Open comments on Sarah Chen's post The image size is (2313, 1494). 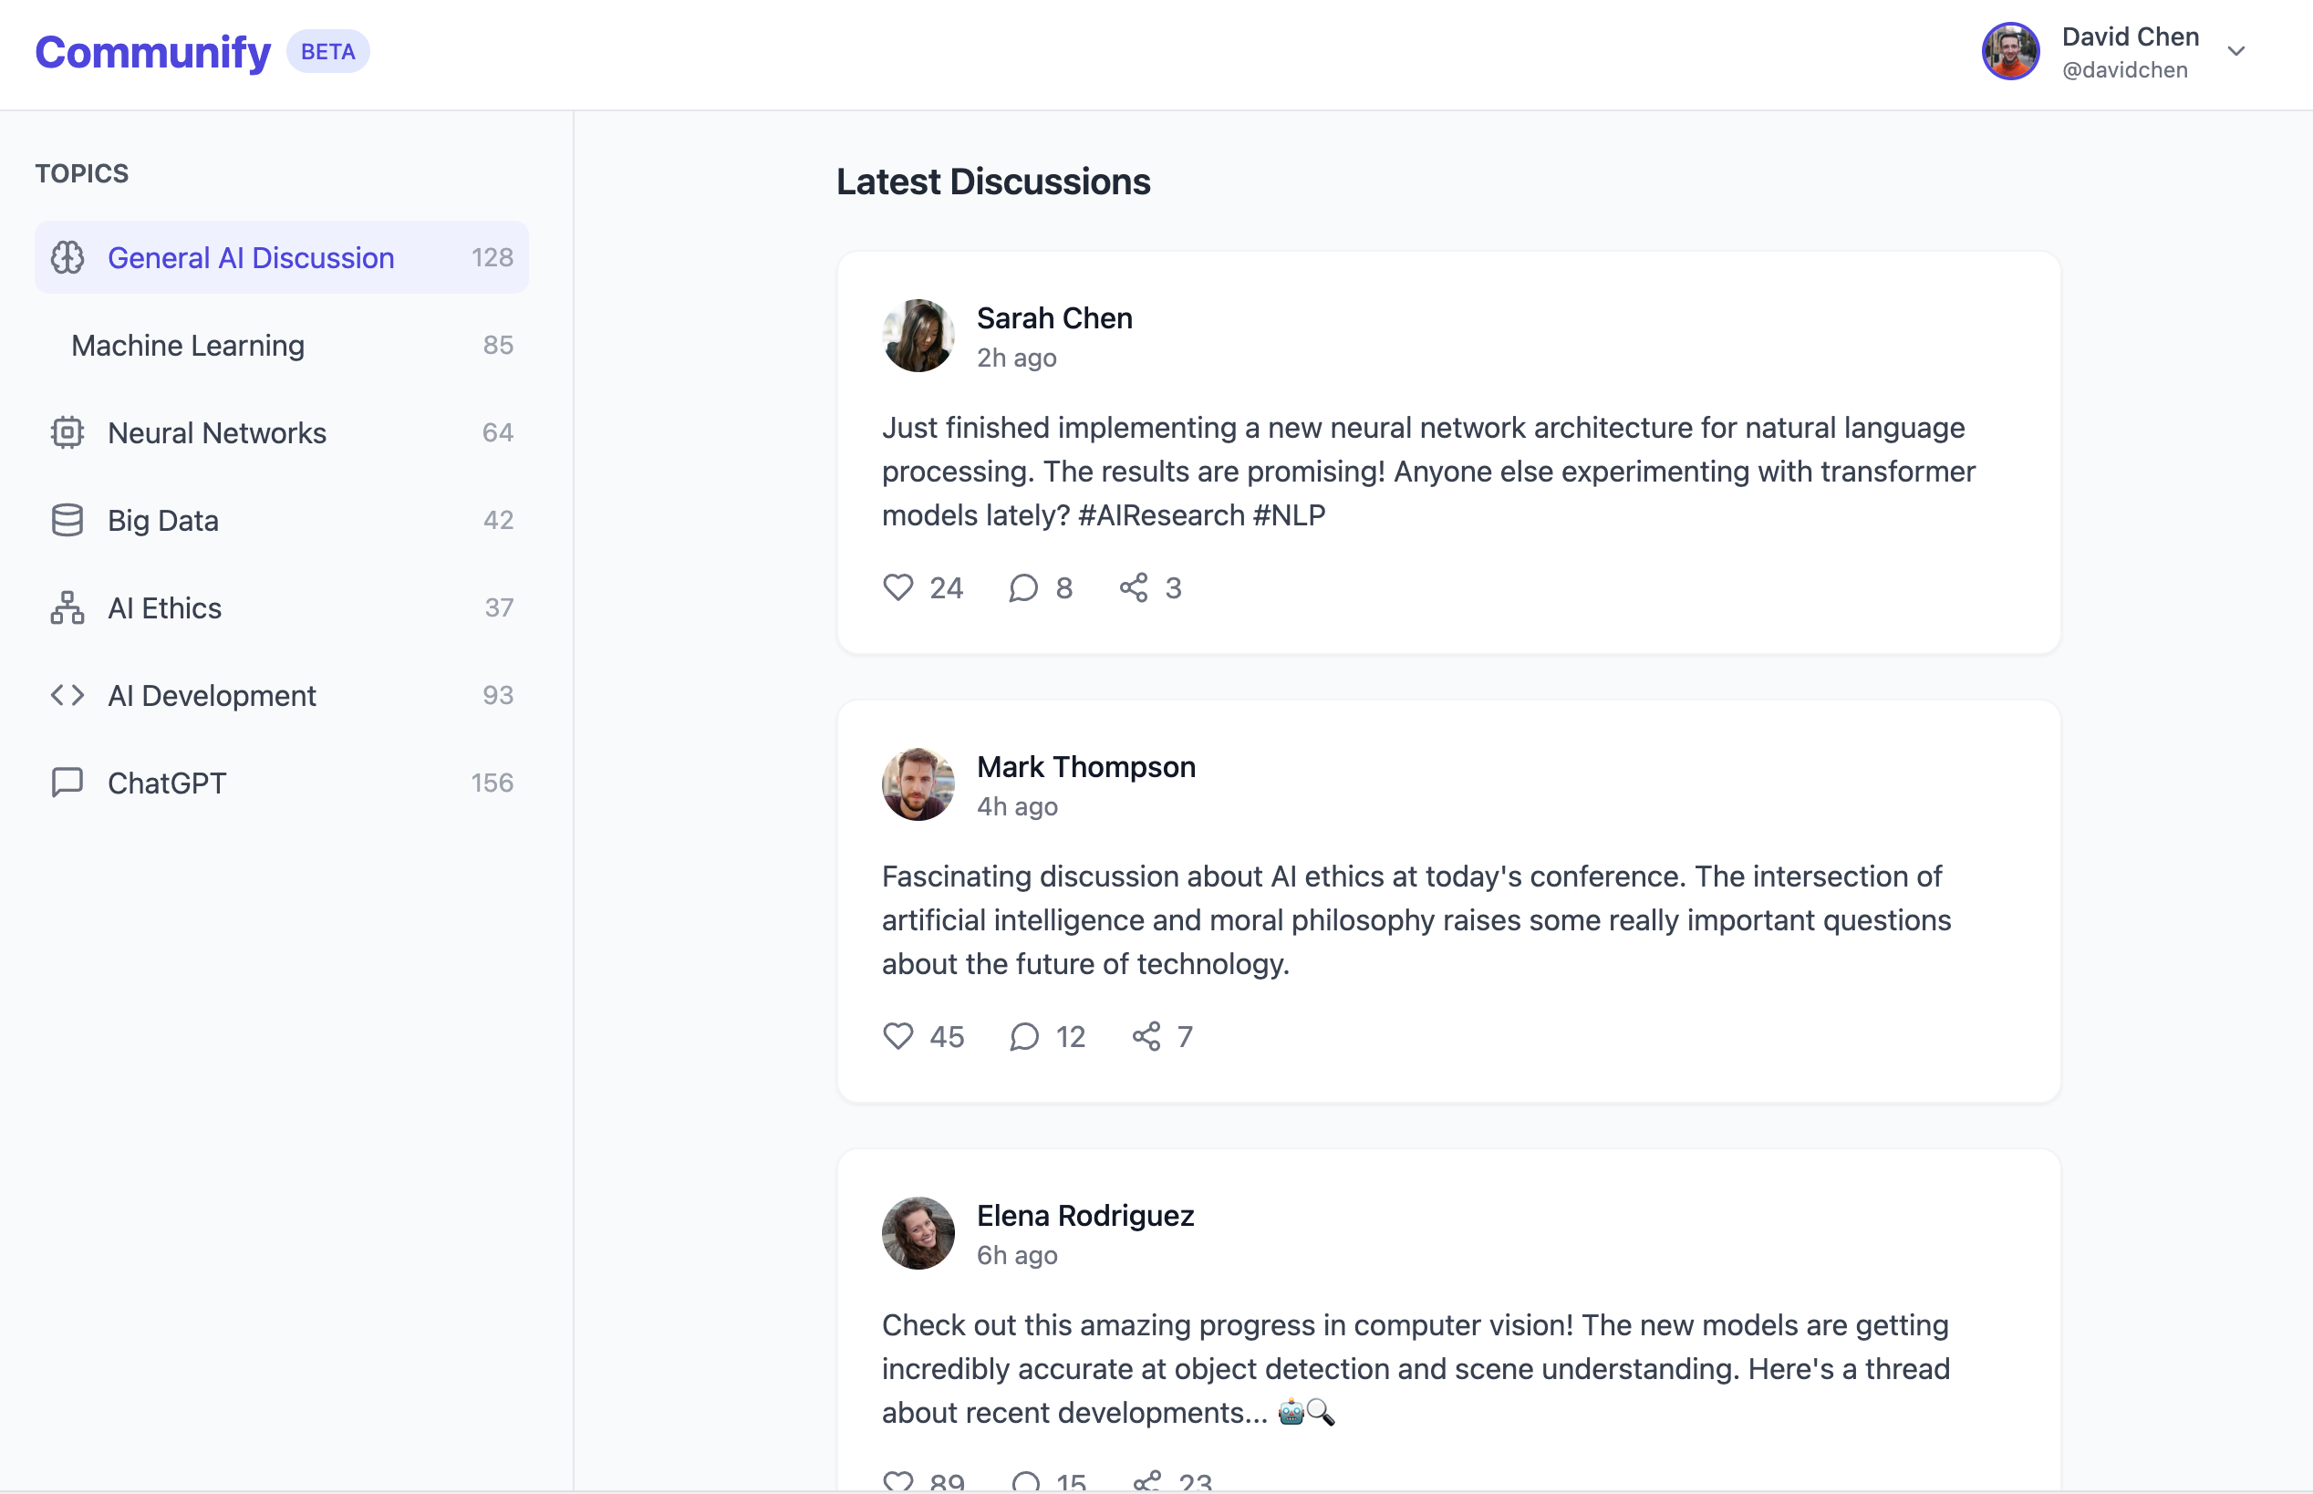tap(1023, 587)
